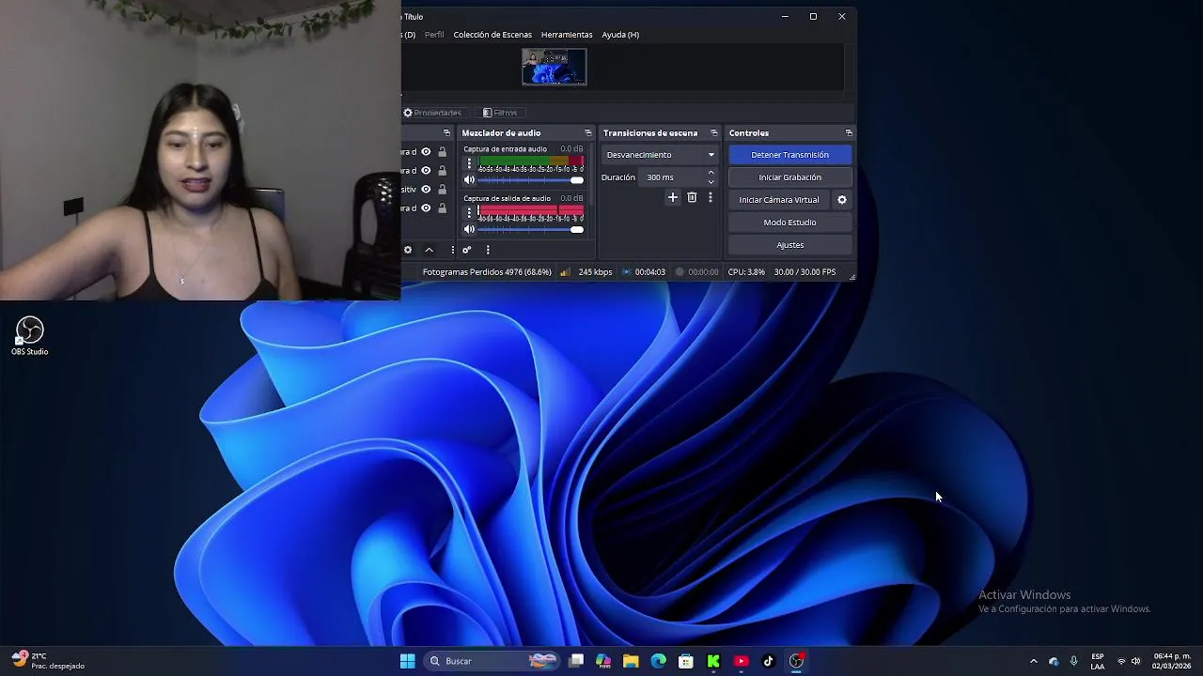This screenshot has height=676, width=1203.
Task: Undock the Transiciones de escena panel
Action: (x=713, y=132)
